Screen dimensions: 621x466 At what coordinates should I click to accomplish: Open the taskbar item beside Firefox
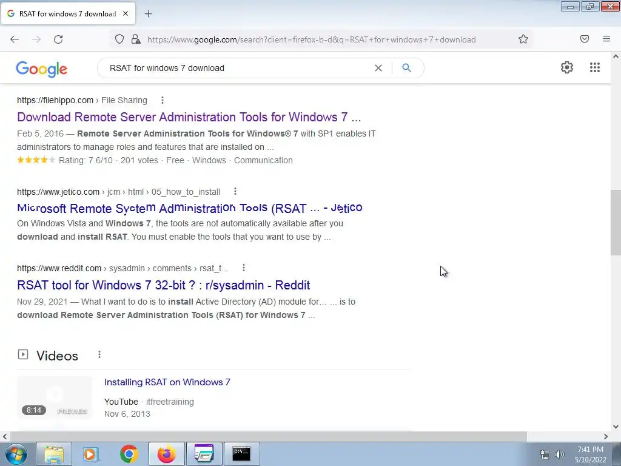(x=204, y=454)
